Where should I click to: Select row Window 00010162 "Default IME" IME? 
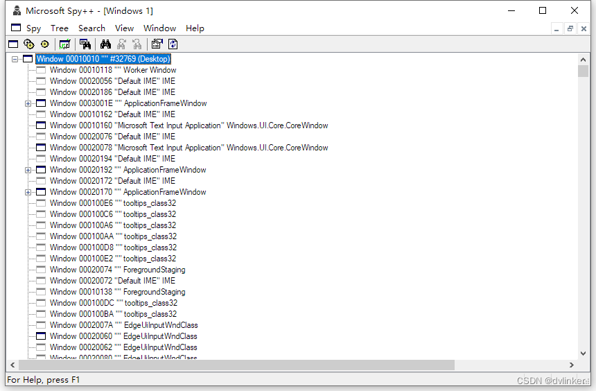point(112,114)
